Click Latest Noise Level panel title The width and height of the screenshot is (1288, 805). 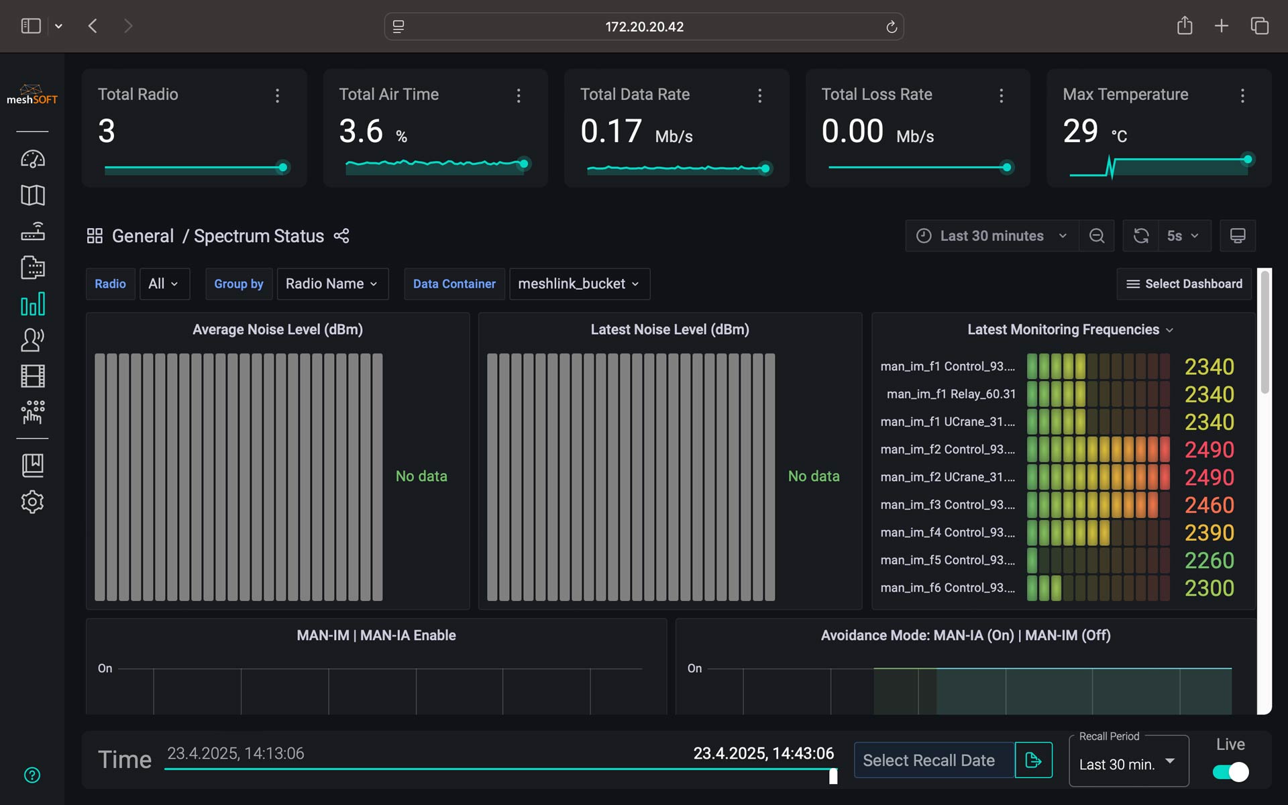click(670, 329)
